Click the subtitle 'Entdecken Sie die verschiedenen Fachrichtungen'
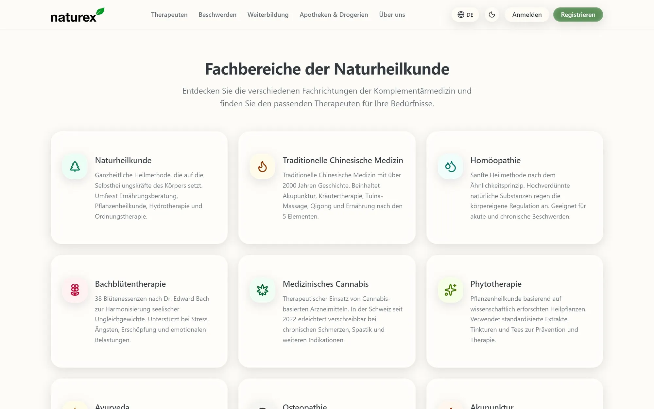 click(x=327, y=97)
